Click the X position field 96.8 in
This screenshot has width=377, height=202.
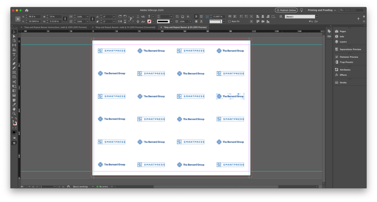[34, 17]
